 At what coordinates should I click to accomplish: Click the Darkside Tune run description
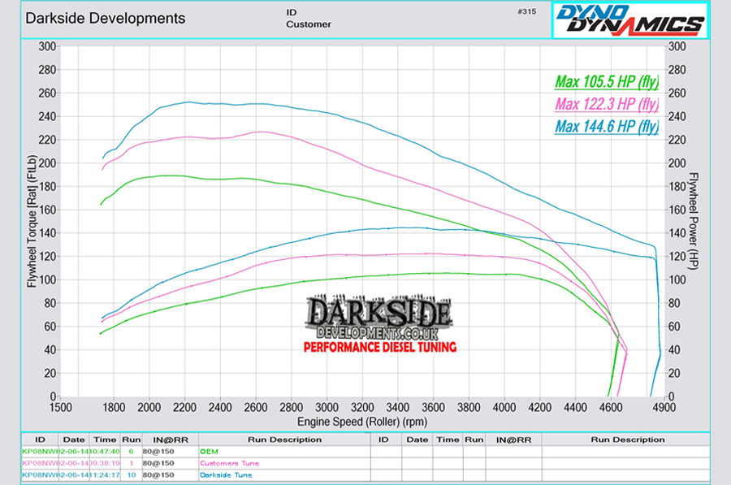pos(226,475)
